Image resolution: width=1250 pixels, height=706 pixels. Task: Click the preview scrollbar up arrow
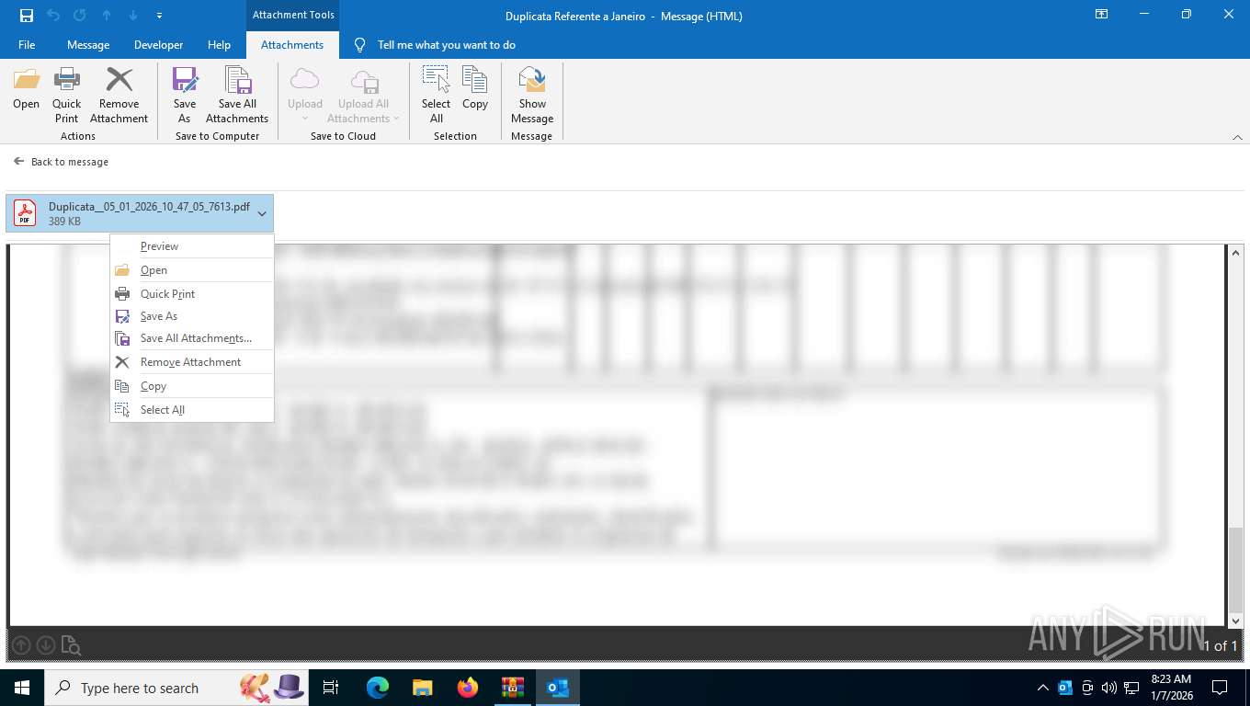1235,253
